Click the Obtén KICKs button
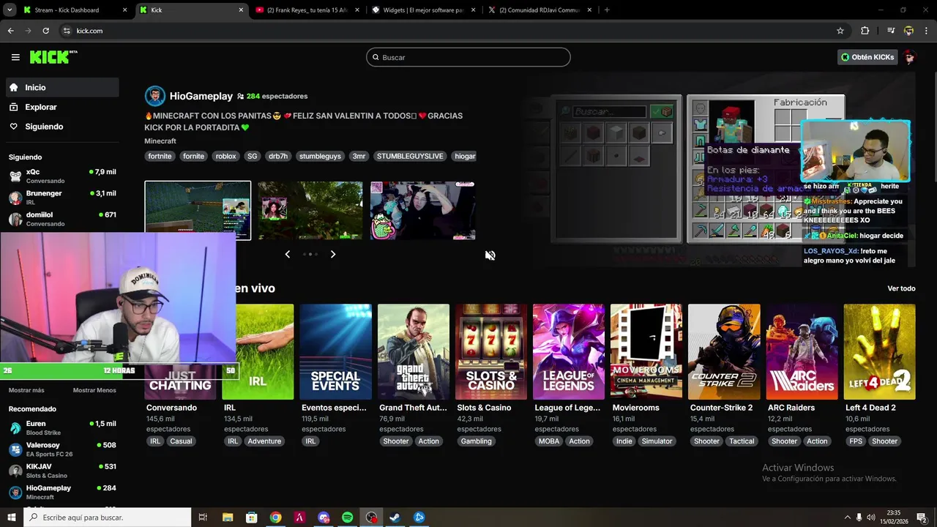This screenshot has width=937, height=527. point(867,57)
